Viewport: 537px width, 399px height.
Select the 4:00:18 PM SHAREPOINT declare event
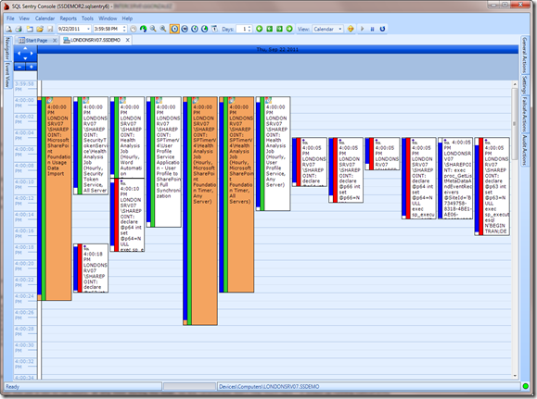coord(91,268)
